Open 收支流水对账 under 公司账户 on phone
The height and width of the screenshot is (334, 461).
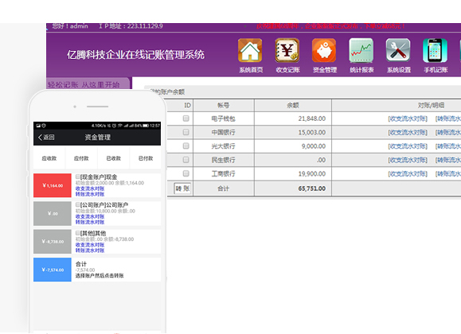tap(90, 216)
